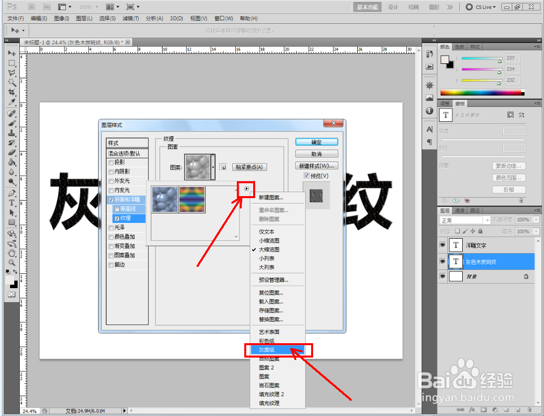Open the 滤镜(T) filter menu
The height and width of the screenshot is (416, 544).
[x=130, y=18]
